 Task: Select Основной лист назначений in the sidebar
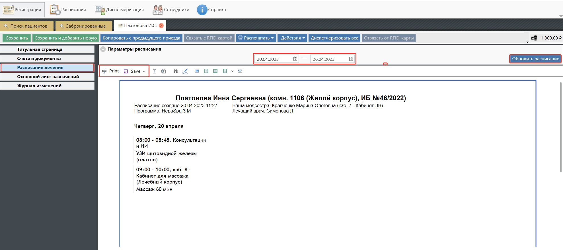tap(48, 77)
